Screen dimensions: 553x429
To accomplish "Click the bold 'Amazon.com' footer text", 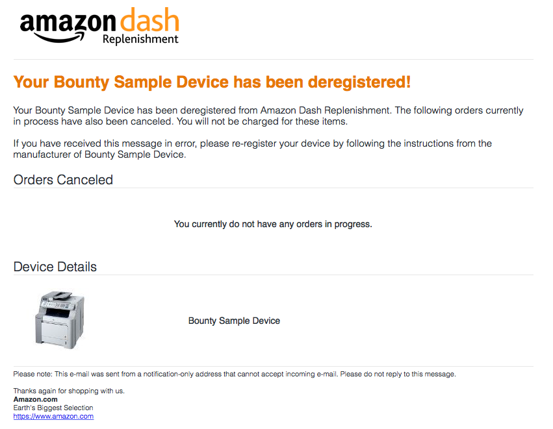I will pos(35,399).
